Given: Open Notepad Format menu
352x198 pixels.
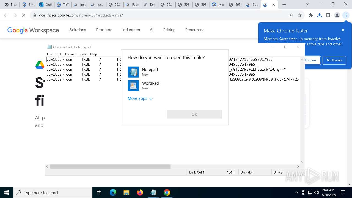Looking at the screenshot, I should (x=70, y=54).
